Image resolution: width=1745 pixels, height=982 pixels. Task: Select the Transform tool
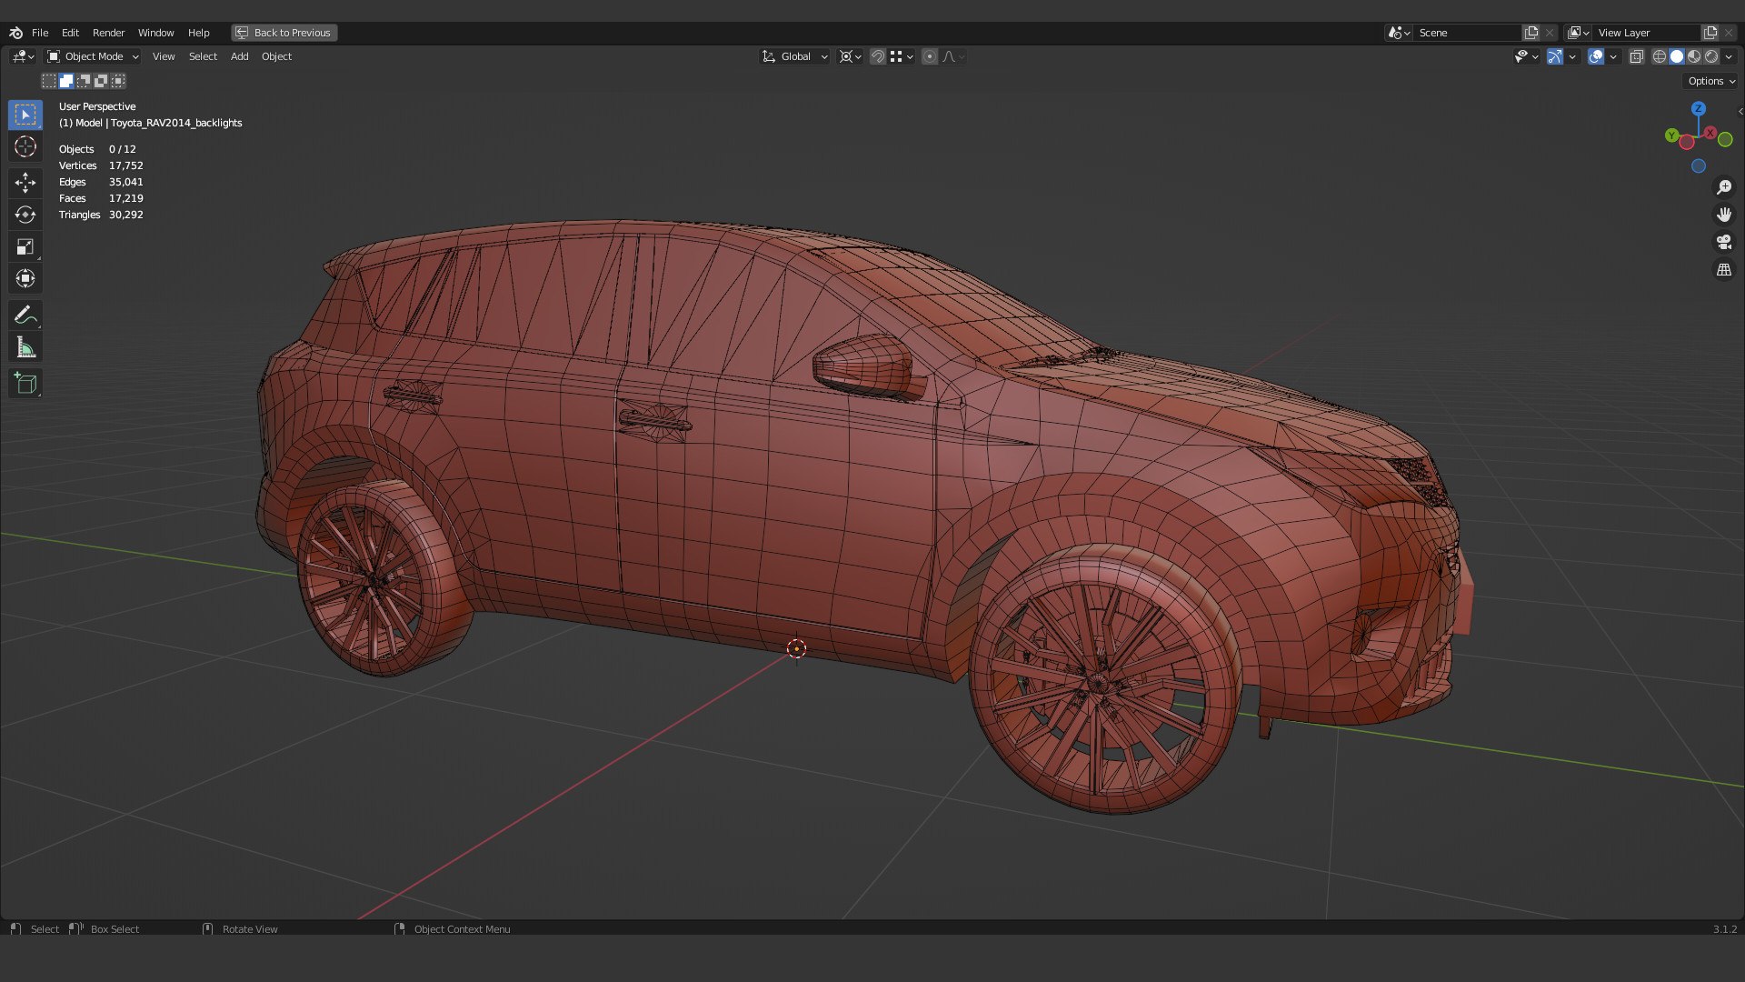(25, 278)
